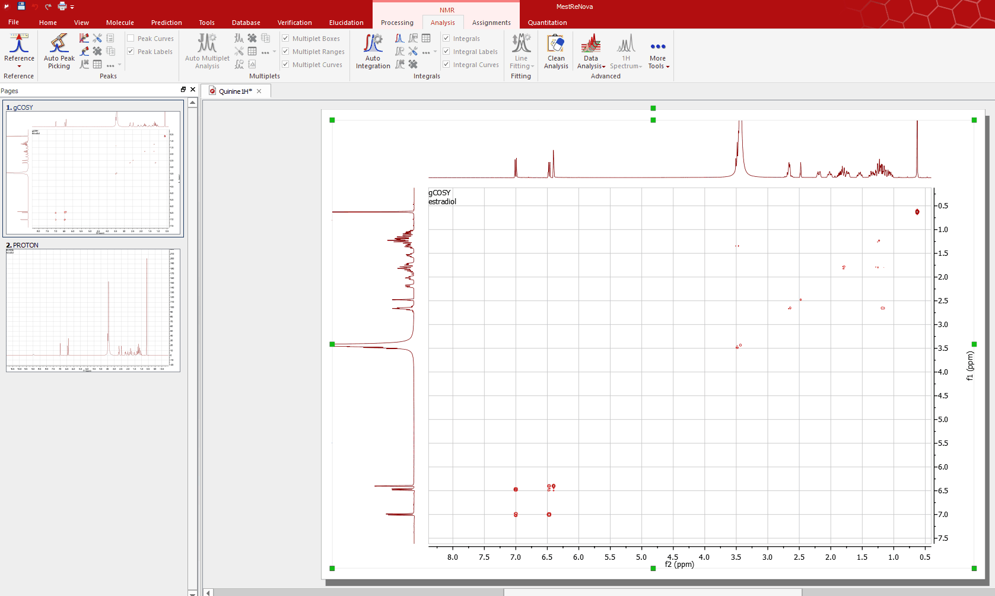Close the Quinine1H document tab
995x596 pixels.
[x=259, y=91]
